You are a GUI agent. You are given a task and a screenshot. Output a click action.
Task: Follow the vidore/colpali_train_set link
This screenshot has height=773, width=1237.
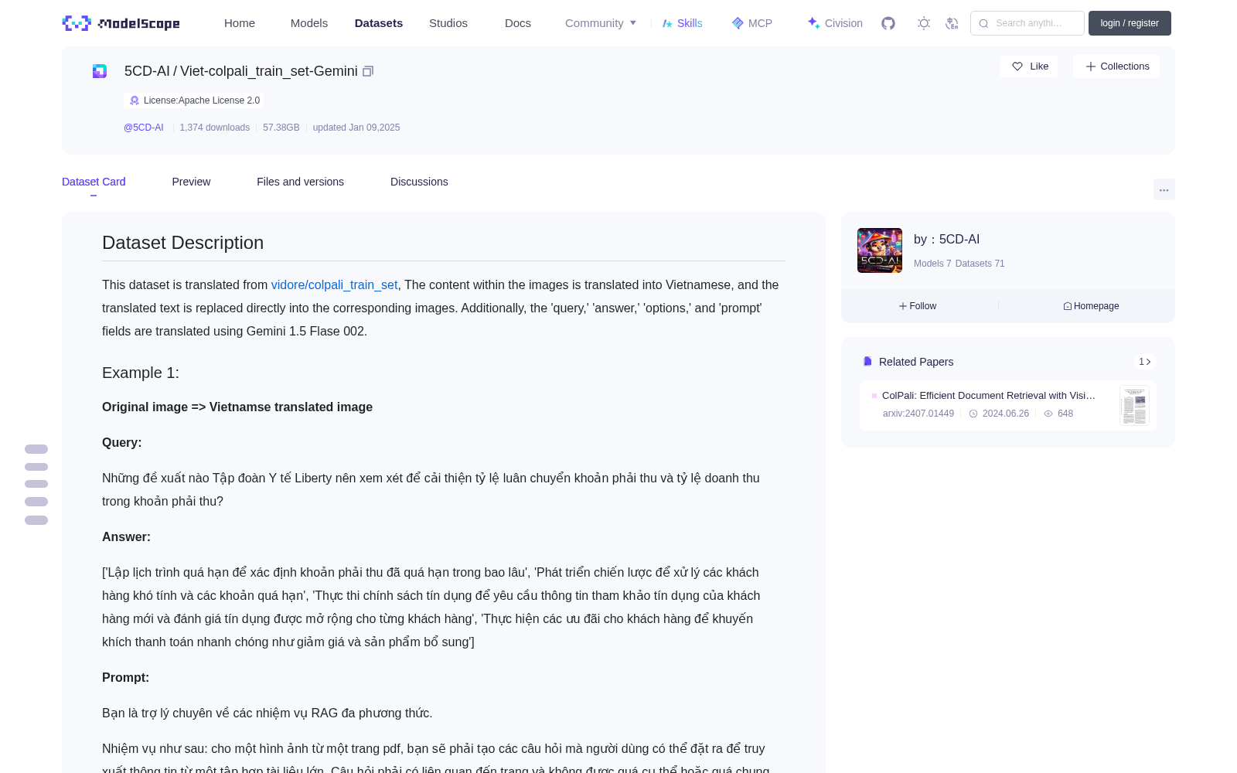tap(334, 285)
